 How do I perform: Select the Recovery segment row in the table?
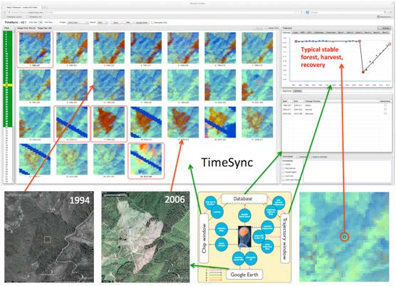click(x=337, y=114)
